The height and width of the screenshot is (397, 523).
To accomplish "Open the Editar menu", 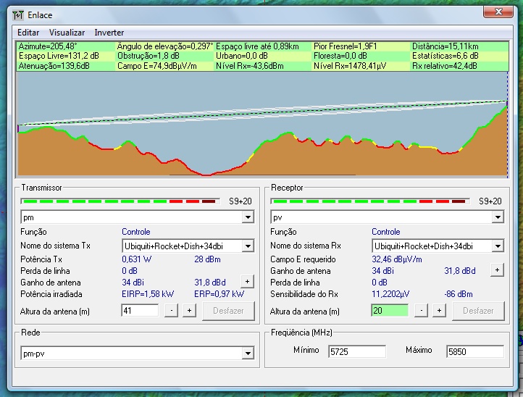I will coord(28,33).
